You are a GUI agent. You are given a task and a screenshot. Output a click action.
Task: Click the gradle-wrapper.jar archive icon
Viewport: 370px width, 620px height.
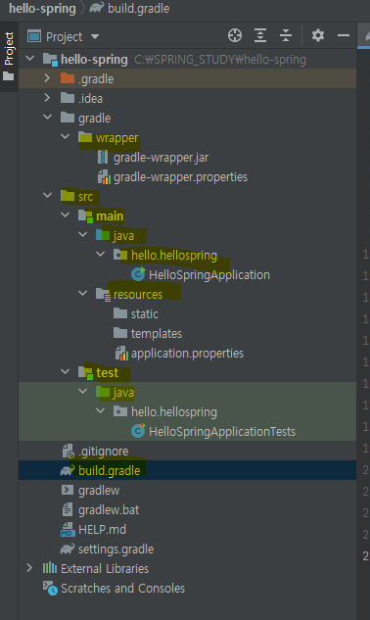[x=103, y=158]
